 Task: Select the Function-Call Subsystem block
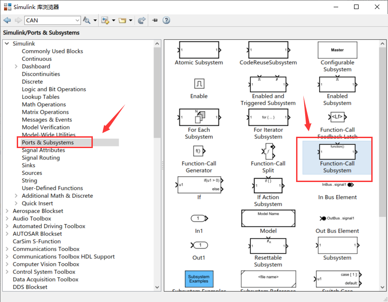pyautogui.click(x=338, y=152)
